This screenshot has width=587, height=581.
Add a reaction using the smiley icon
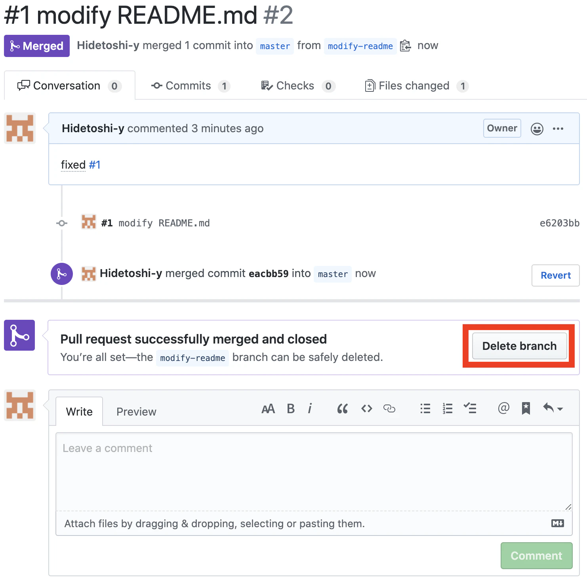(537, 129)
